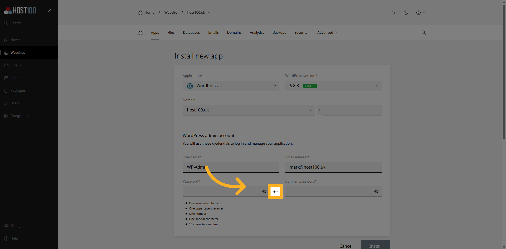Click the "Install new app" heading

click(x=198, y=56)
